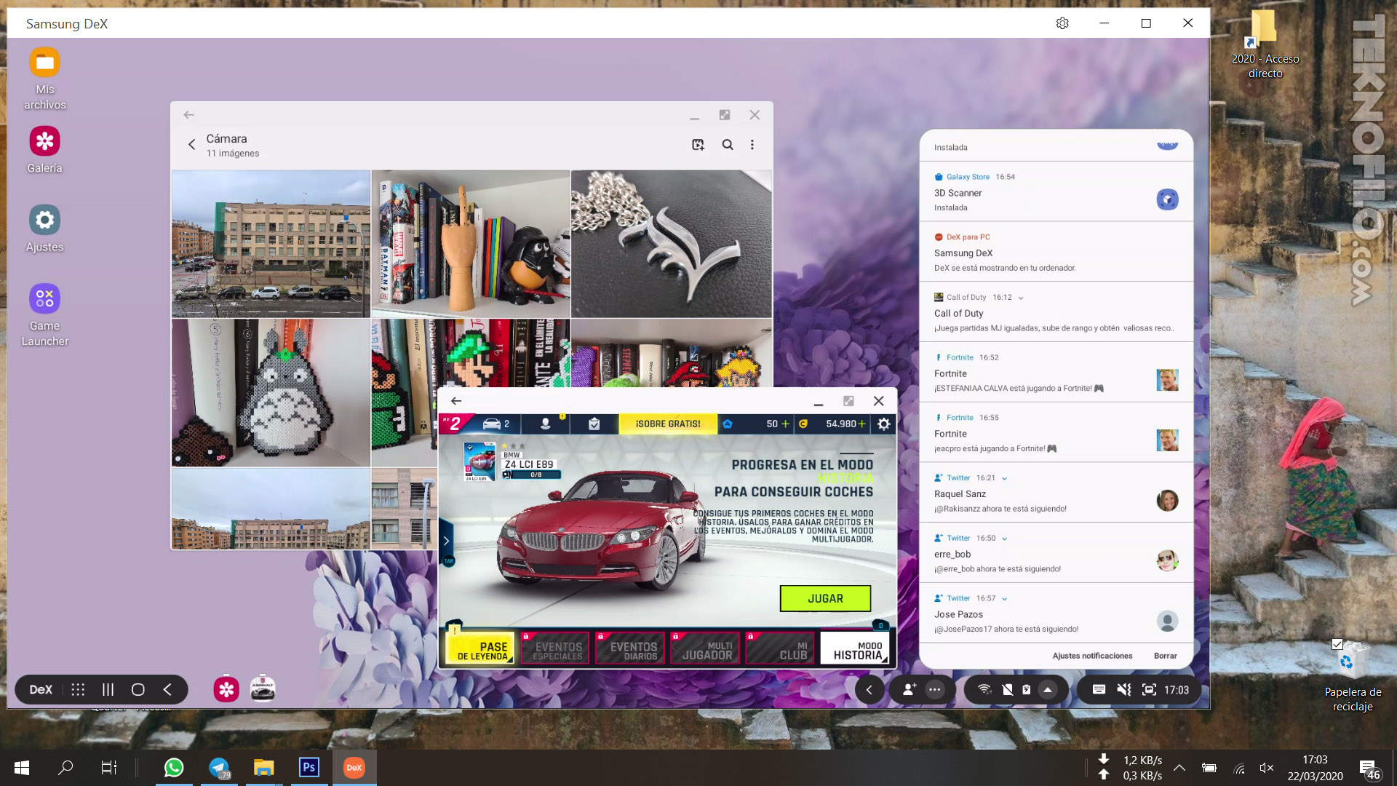The width and height of the screenshot is (1397, 786).
Task: Open the garage car icon in Asphalt
Action: click(x=495, y=424)
